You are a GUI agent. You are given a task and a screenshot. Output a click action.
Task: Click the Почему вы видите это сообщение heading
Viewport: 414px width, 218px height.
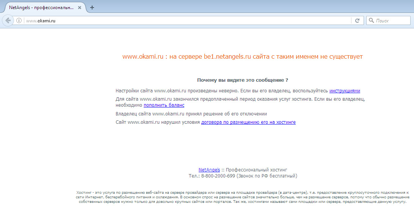[243, 80]
